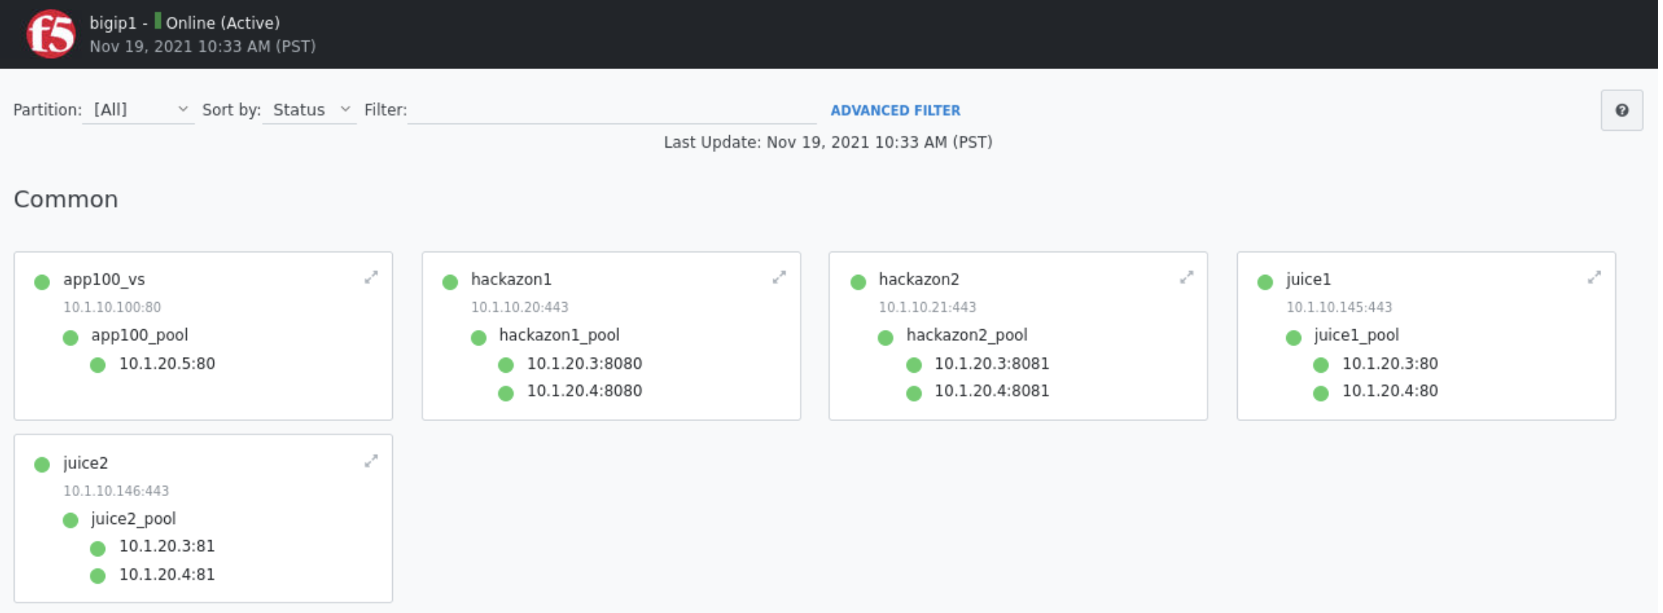
Task: Open the ADVANCED FILTER link
Action: [895, 110]
